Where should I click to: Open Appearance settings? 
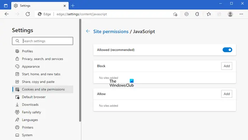pyautogui.click(x=31, y=66)
